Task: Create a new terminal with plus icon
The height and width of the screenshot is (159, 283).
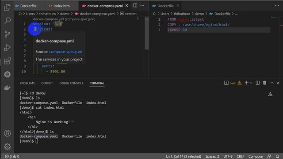Action: point(246,83)
